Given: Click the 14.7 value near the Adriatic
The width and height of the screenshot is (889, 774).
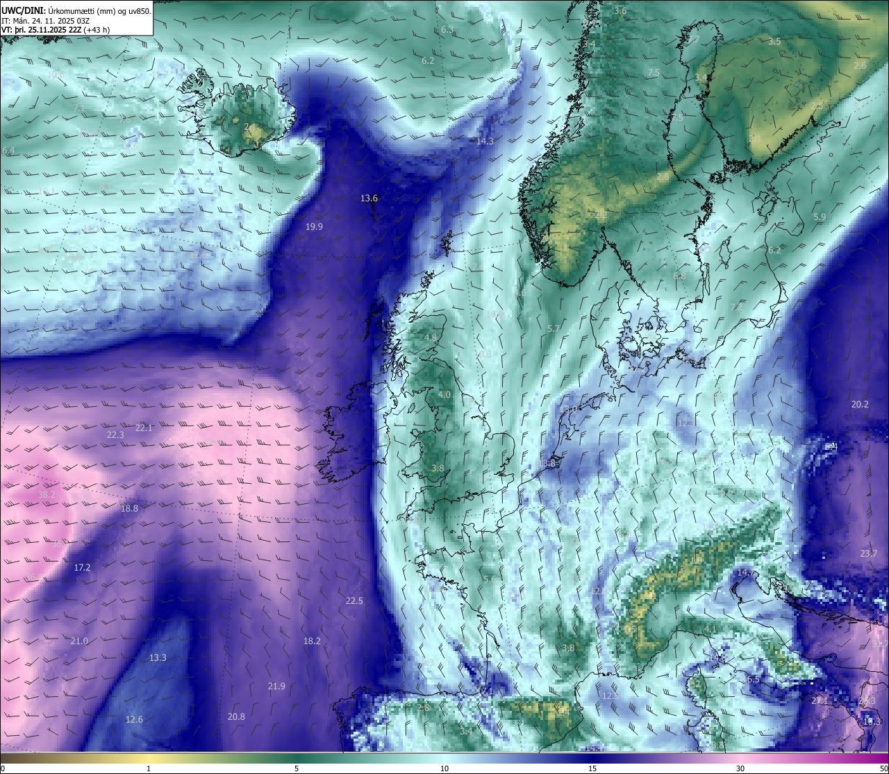Looking at the screenshot, I should [x=745, y=573].
